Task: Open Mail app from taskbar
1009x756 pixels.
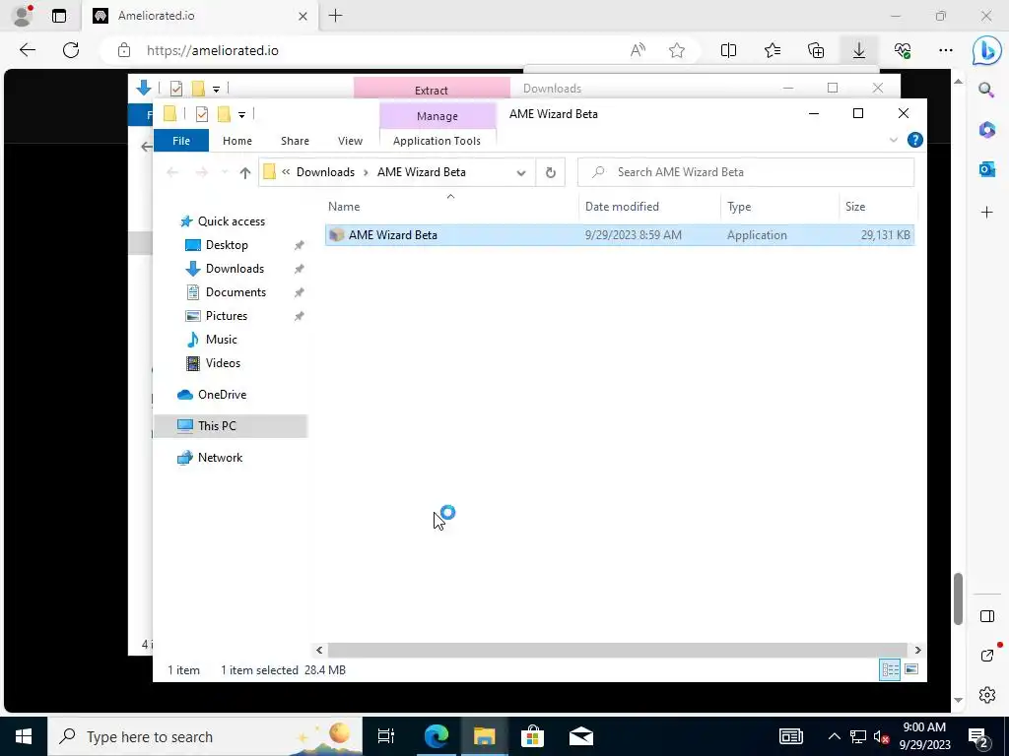Action: coord(581,736)
